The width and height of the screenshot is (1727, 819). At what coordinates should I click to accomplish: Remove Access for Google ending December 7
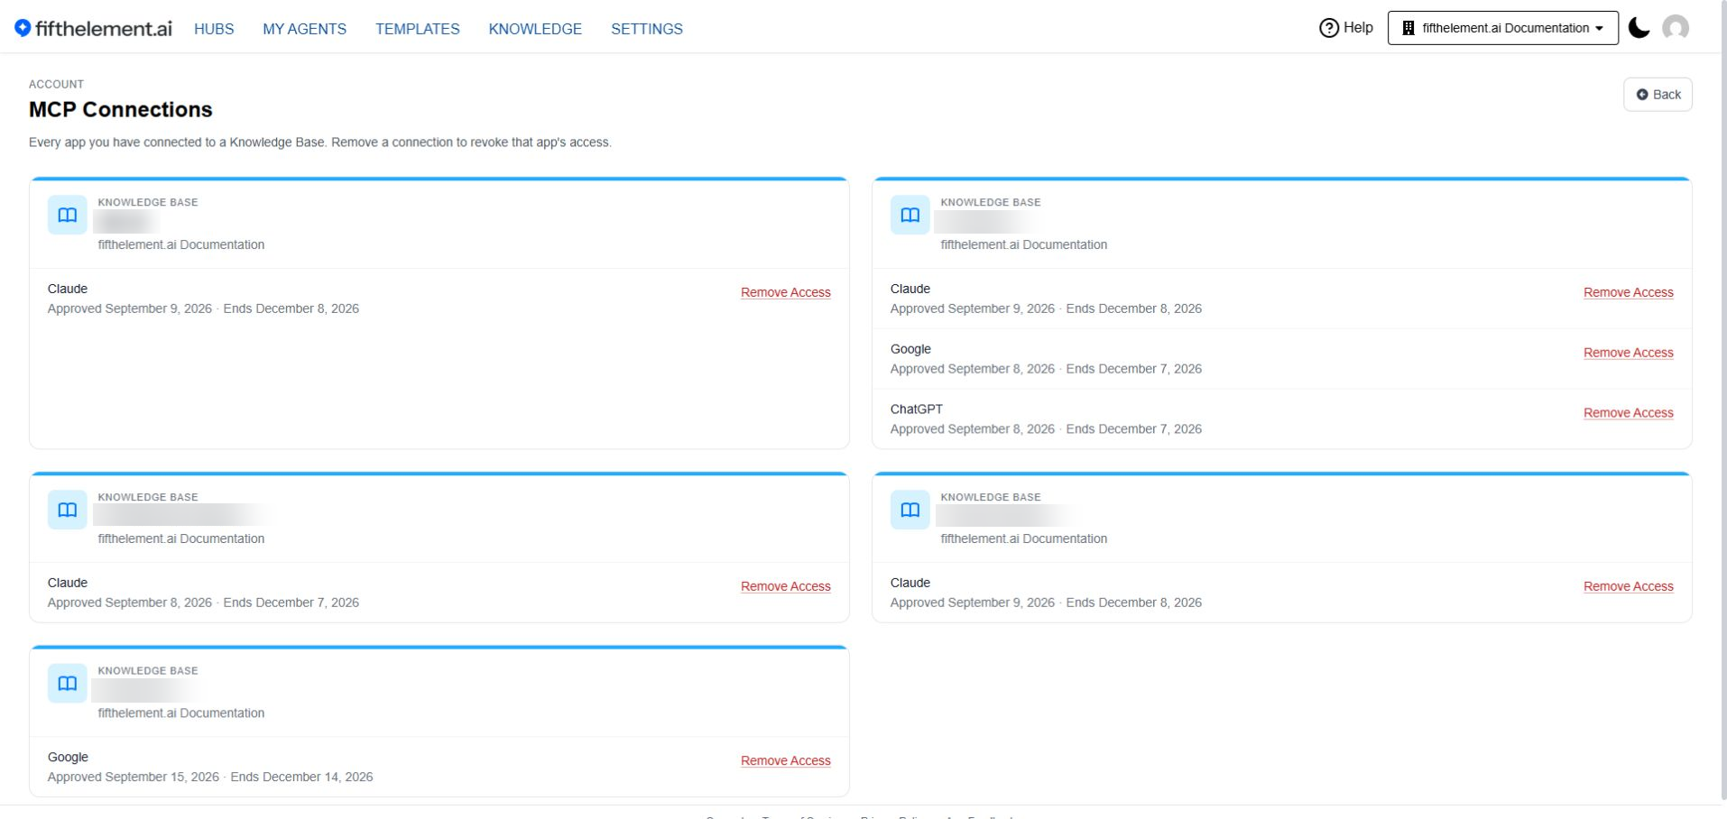(x=1628, y=353)
